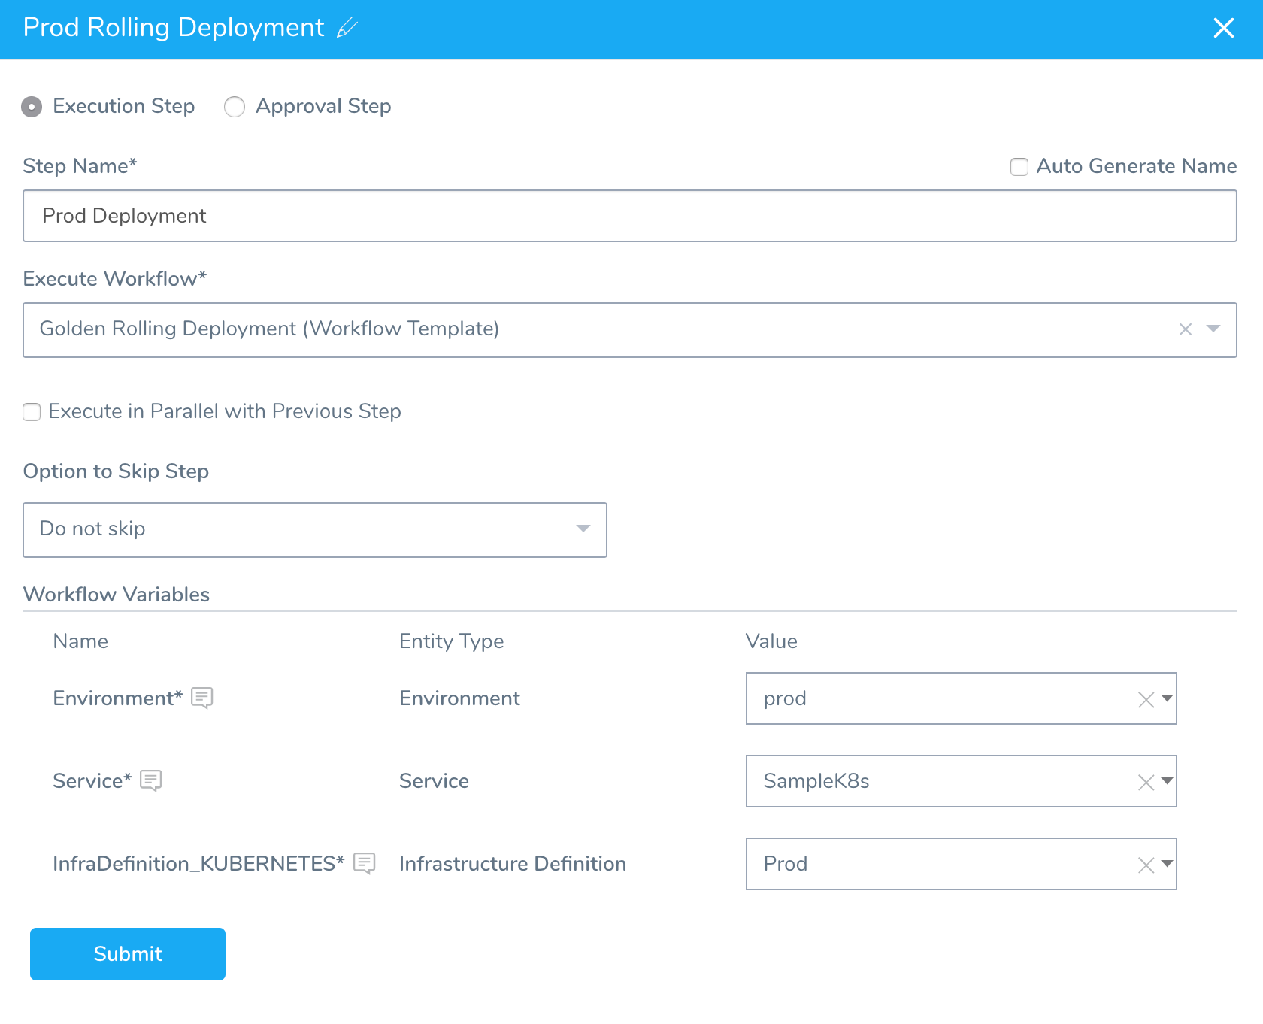Expand the Service value dropdown arrow
1263x1024 pixels.
[1167, 781]
